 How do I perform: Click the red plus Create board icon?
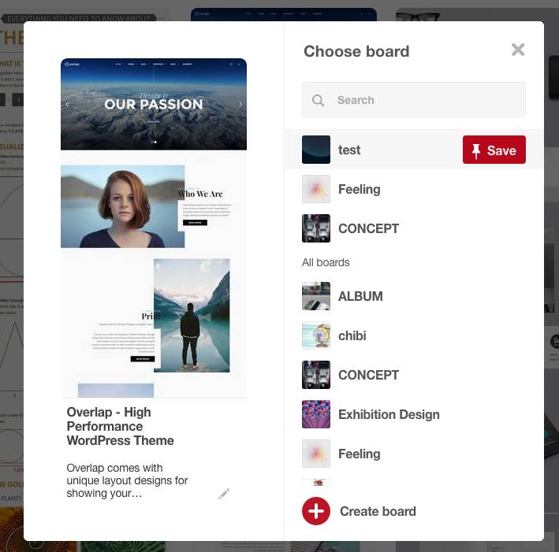click(x=316, y=511)
